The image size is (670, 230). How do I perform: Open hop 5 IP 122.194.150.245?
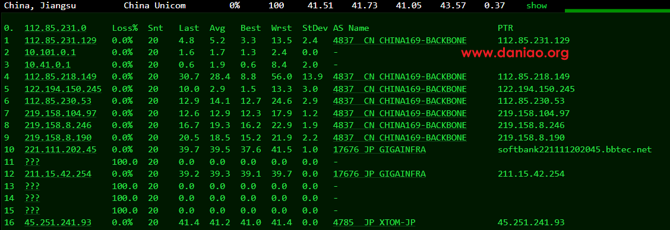[x=63, y=89]
